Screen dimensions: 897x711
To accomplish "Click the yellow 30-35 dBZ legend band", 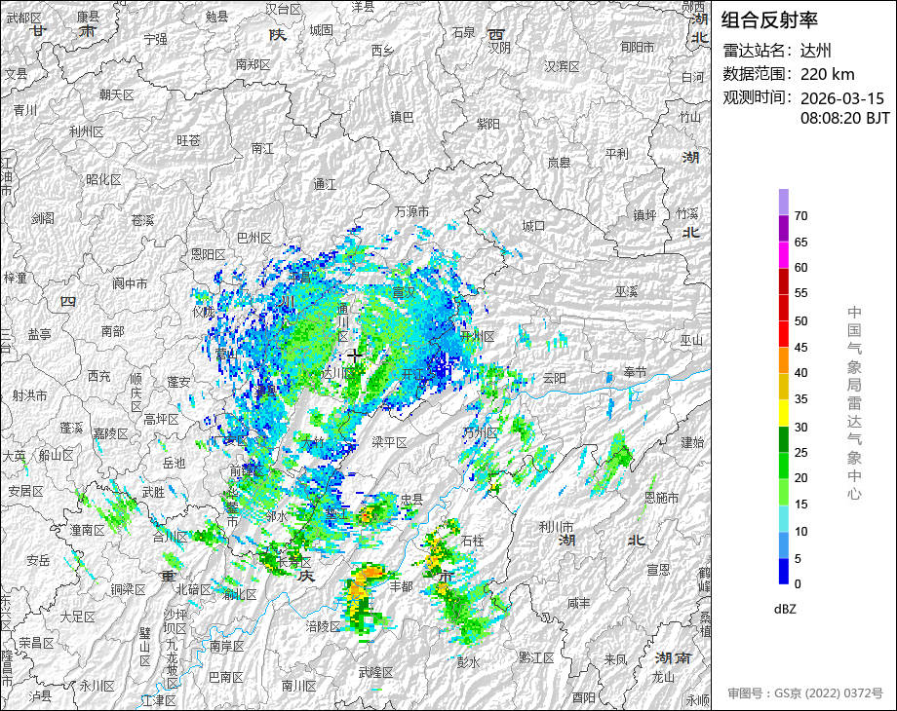I will 783,413.
